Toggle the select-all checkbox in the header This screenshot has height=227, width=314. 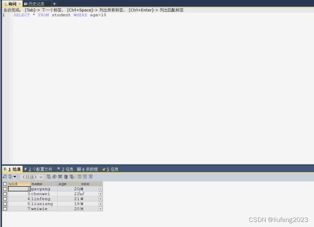tap(5, 184)
